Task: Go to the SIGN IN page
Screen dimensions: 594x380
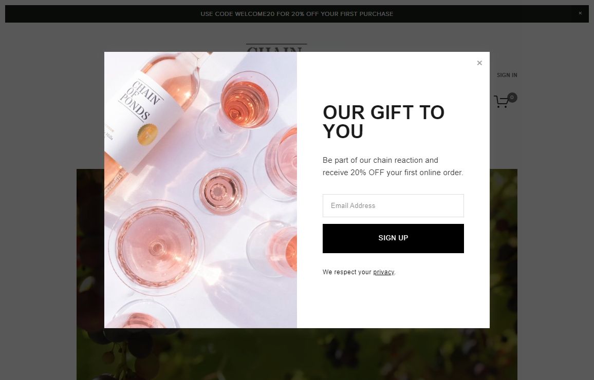Action: tap(507, 75)
